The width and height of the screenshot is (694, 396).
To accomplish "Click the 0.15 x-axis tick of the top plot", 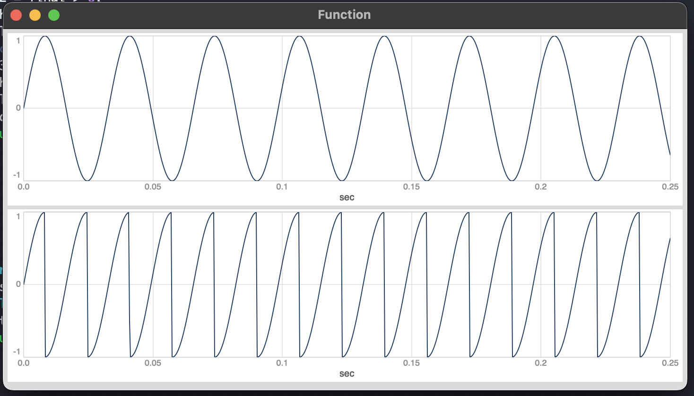I will click(x=411, y=187).
